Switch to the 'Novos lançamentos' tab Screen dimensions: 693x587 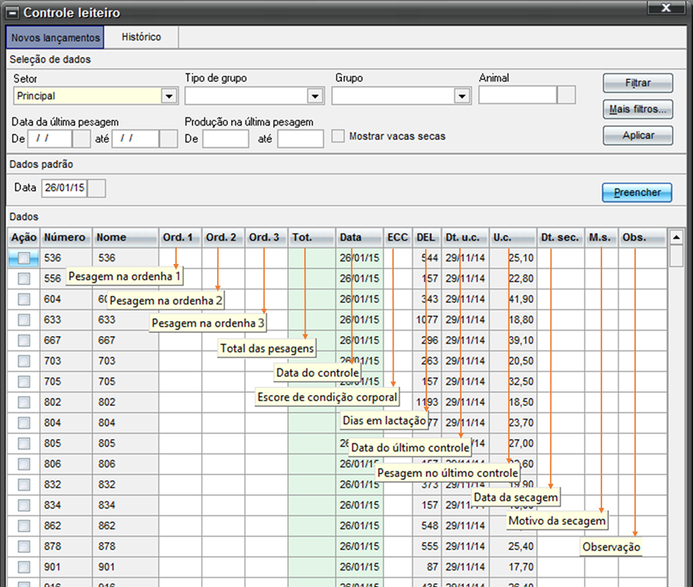point(55,38)
